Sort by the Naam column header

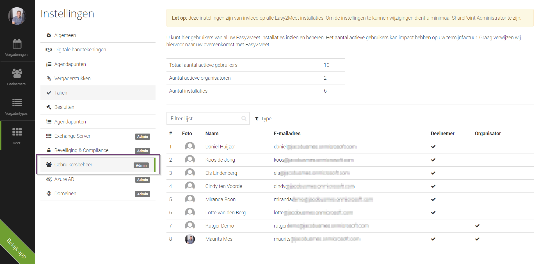[x=212, y=134]
